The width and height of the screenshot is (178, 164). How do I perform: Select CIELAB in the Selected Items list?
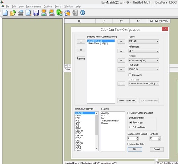click(101, 41)
